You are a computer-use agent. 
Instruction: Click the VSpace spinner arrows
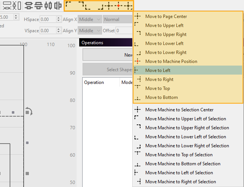coord(58,31)
